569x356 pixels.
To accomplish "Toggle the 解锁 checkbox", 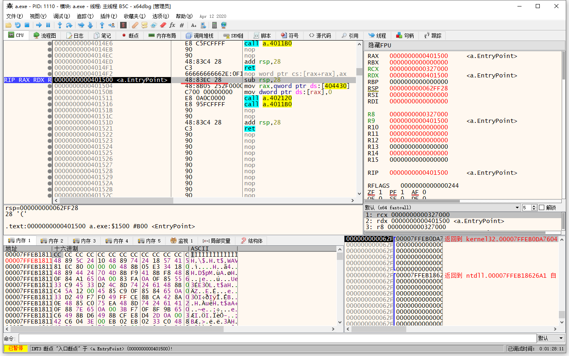I will (541, 208).
